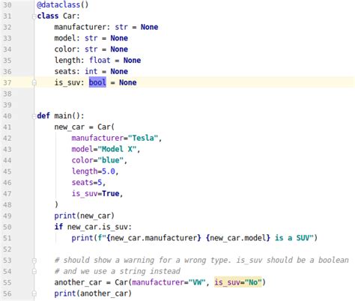Collapse the Car class fold marker

tap(34, 16)
